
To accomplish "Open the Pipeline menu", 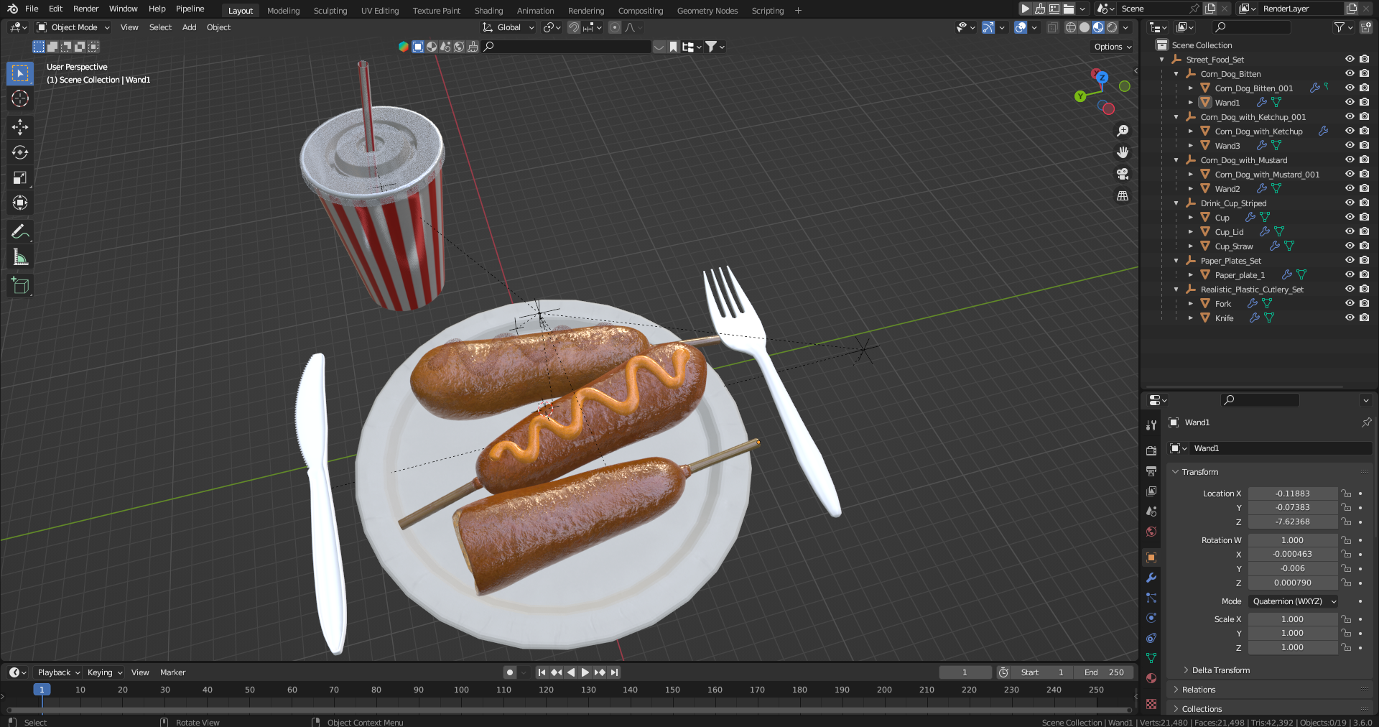I will click(190, 9).
